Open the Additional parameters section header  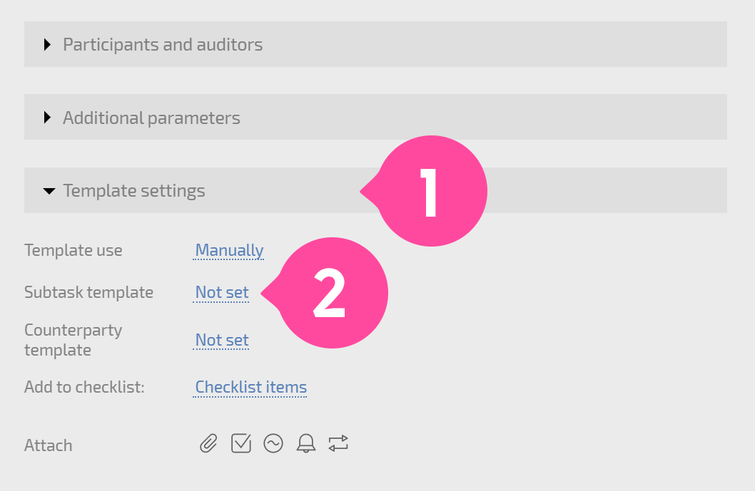375,117
